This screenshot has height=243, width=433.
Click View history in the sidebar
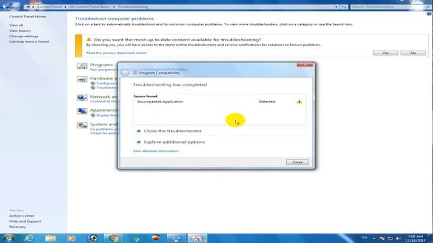tap(20, 30)
